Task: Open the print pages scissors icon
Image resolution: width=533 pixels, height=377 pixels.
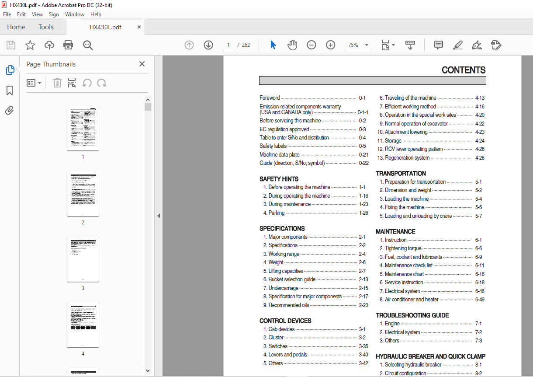Action: click(72, 83)
